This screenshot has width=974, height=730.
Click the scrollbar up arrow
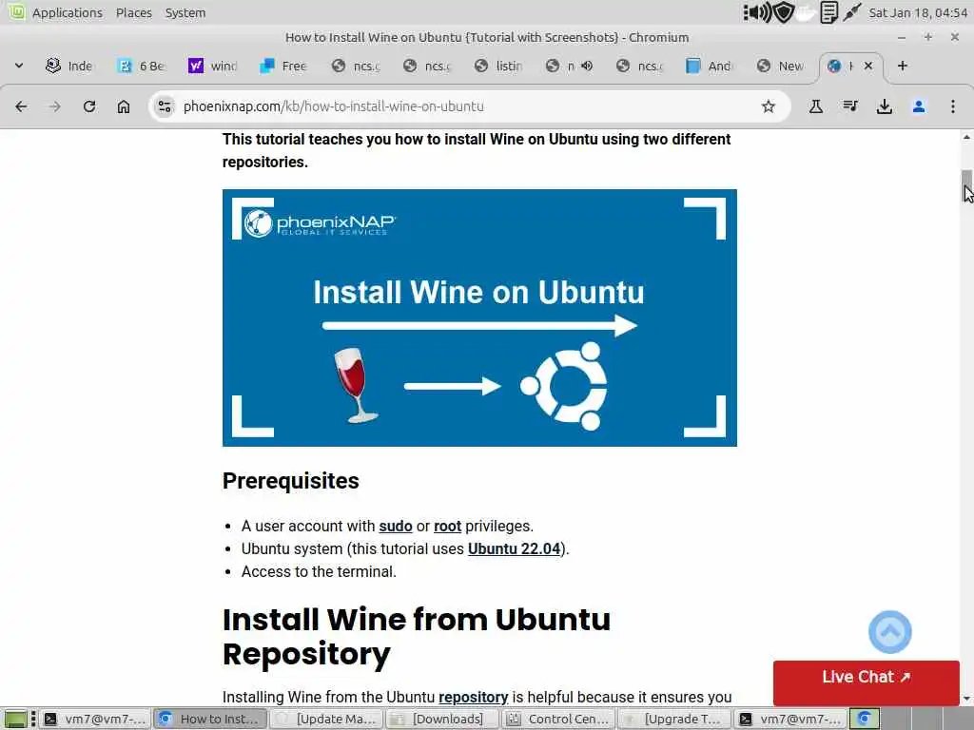click(966, 137)
